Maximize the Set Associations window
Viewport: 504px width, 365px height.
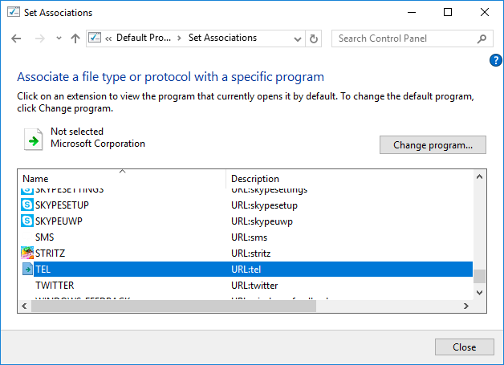point(448,13)
